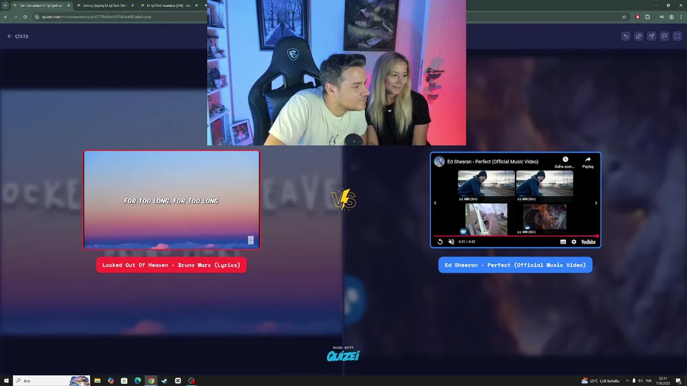687x386 pixels.
Task: Open volume control in system tray
Action: pos(640,381)
